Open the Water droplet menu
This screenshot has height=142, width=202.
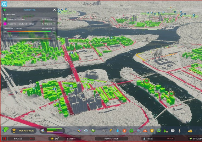tap(118, 131)
